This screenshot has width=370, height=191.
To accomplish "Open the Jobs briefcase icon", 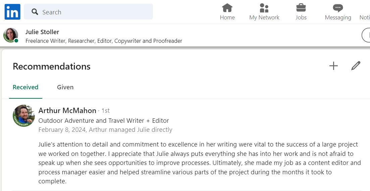I will click(x=301, y=8).
